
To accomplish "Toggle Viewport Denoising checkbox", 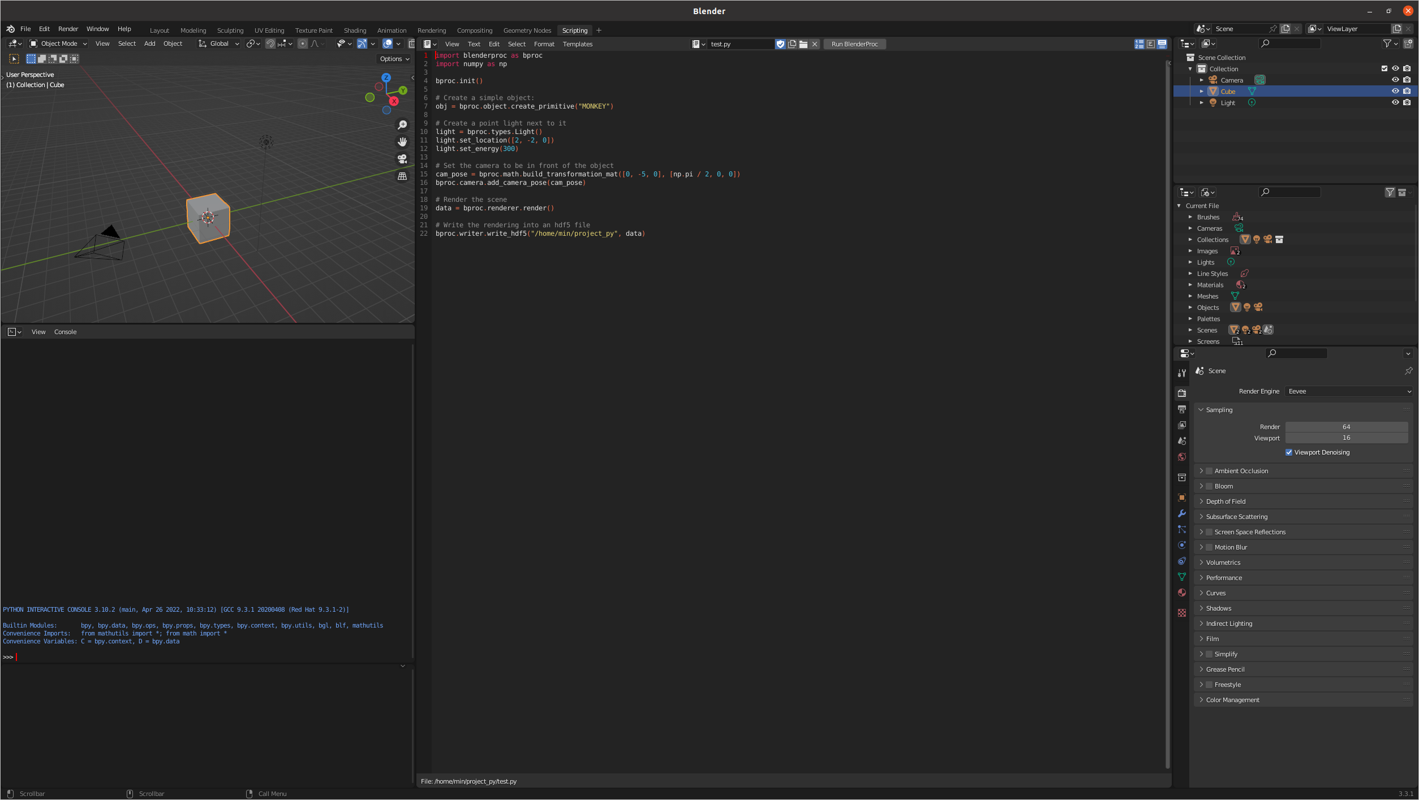I will pos(1289,452).
